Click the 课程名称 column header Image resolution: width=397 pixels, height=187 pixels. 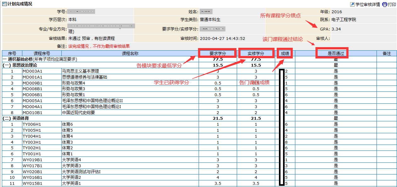point(130,53)
